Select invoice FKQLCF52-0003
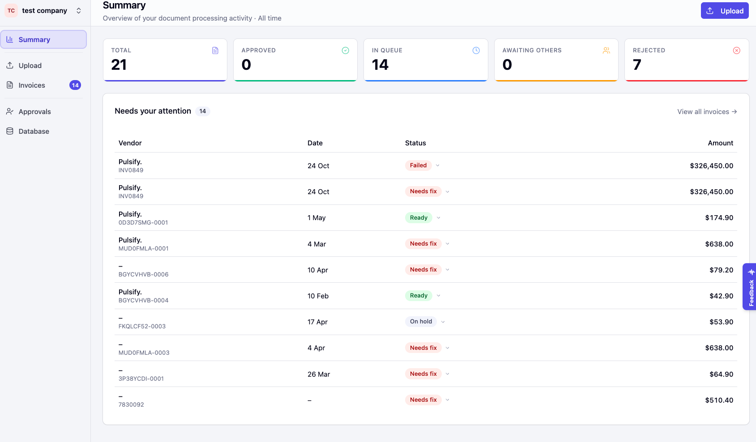The height and width of the screenshot is (442, 756). pos(142,326)
